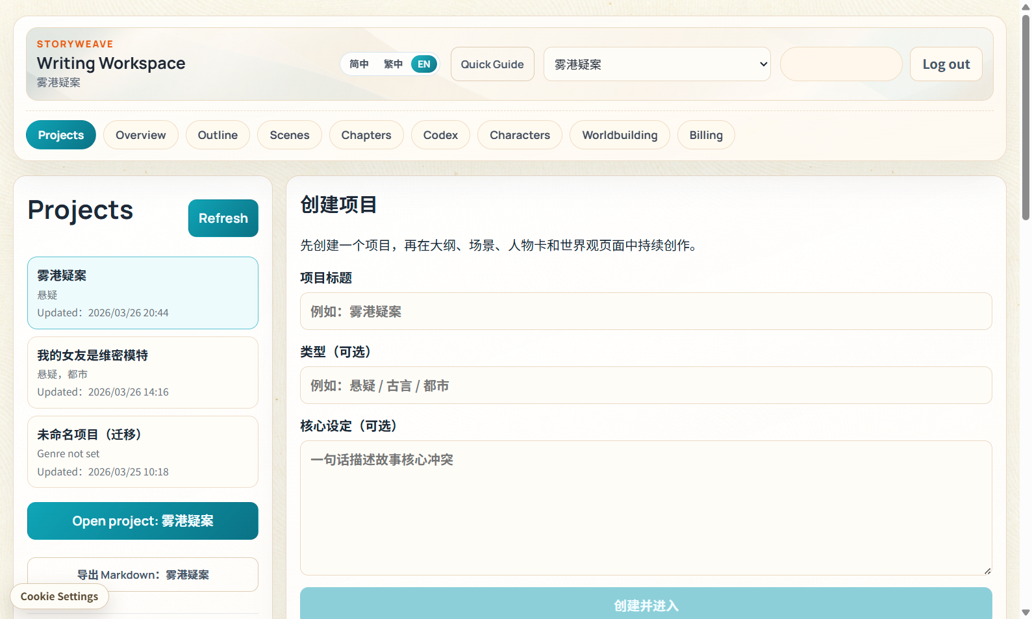
Task: Click the STORYWEAVE brand text
Action: tap(75, 44)
